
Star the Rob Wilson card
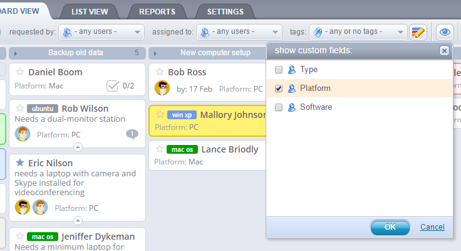point(19,108)
